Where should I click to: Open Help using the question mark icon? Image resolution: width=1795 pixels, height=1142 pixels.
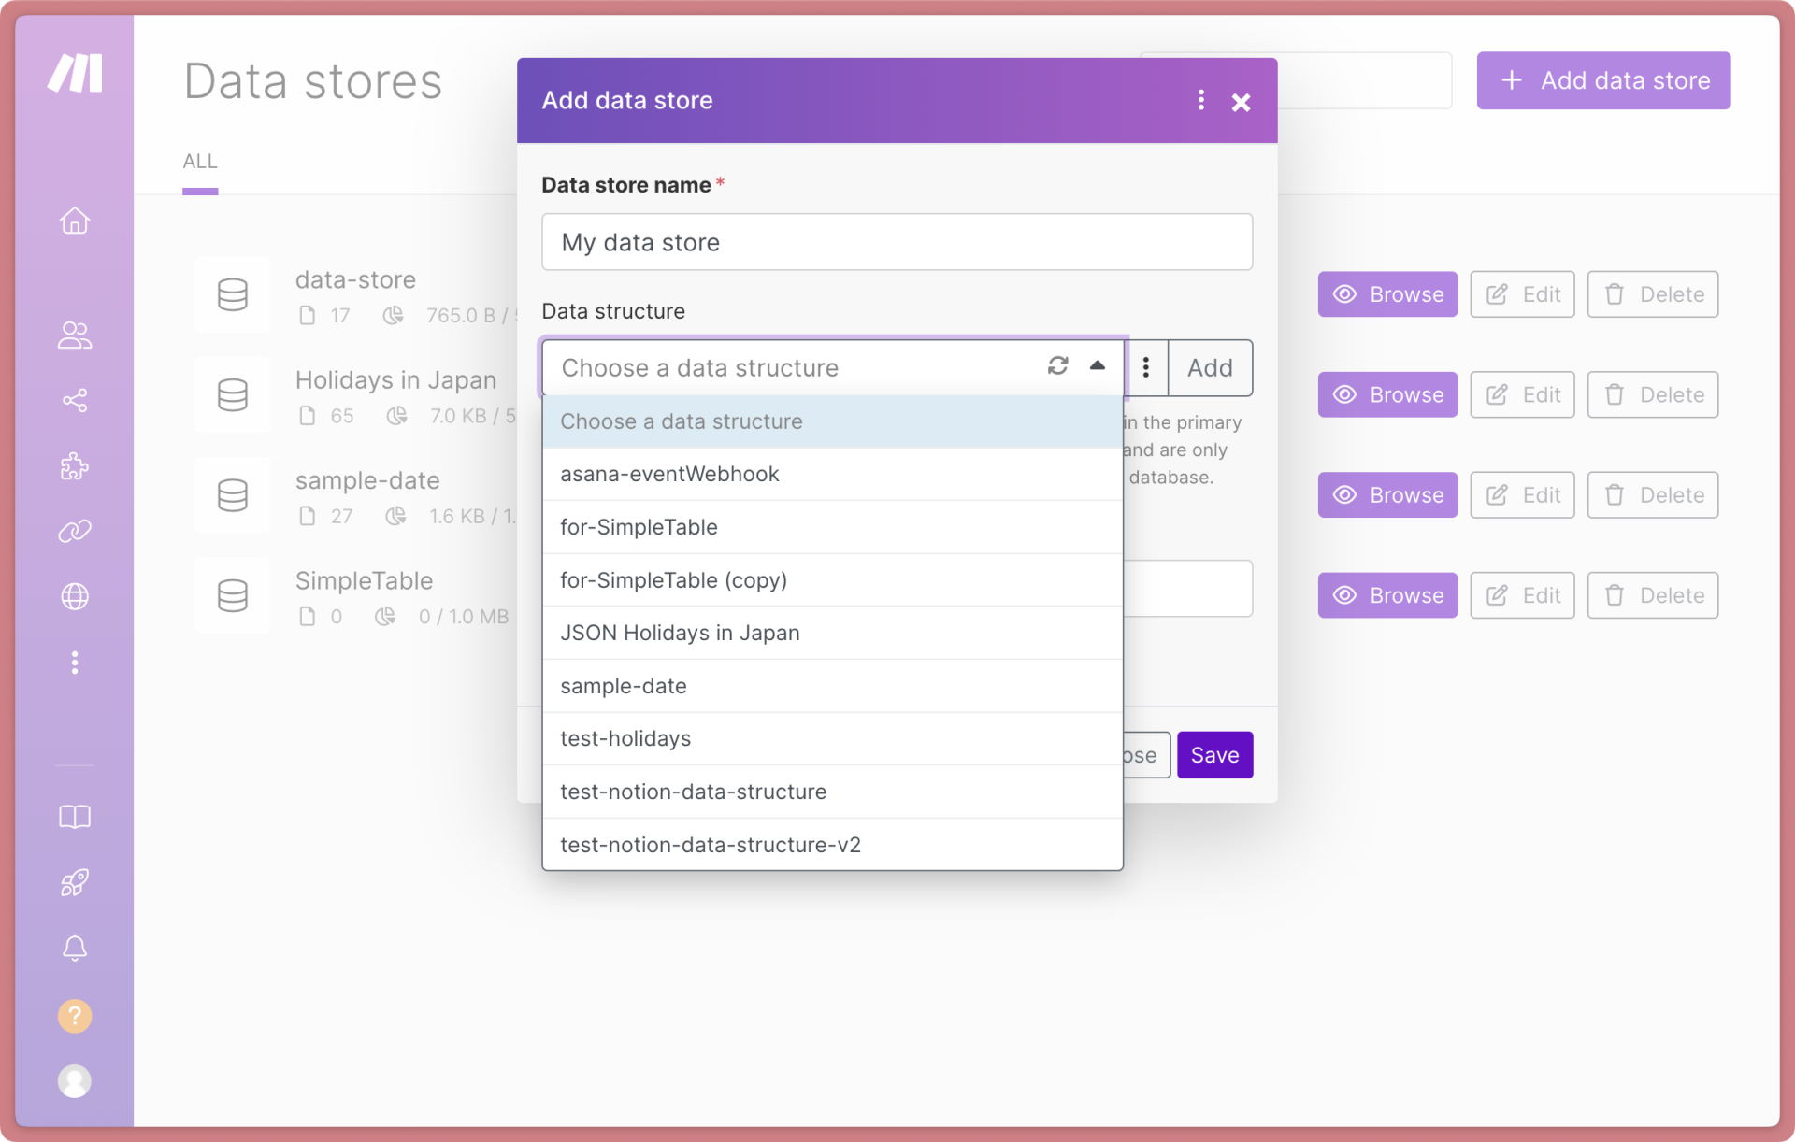point(74,1016)
